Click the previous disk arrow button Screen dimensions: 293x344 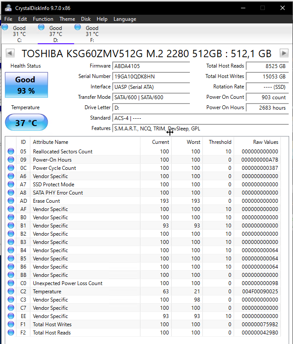[x=10, y=53]
